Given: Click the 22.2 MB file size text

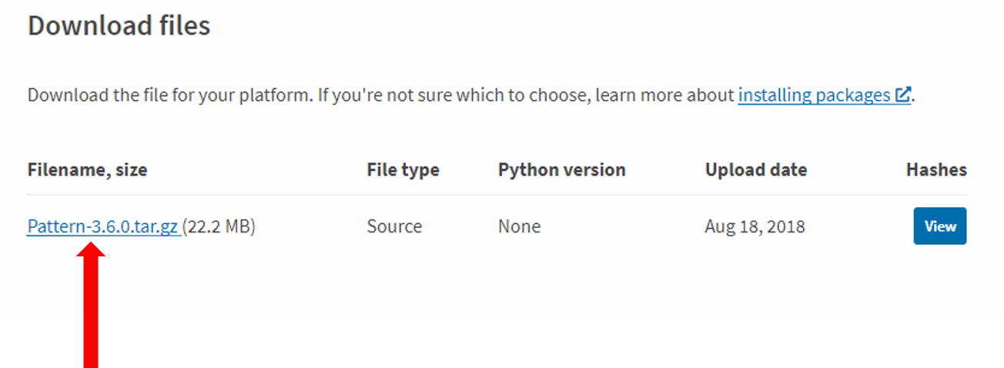Looking at the screenshot, I should 219,226.
